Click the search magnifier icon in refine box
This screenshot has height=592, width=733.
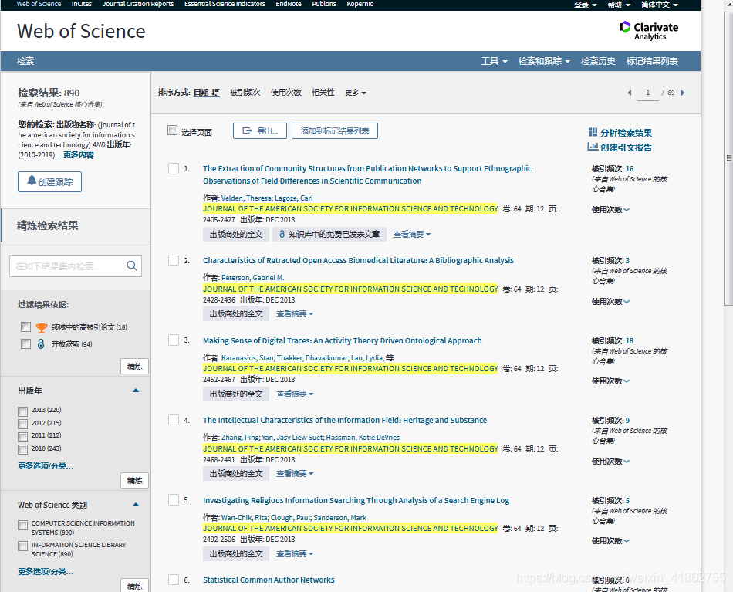pos(132,266)
